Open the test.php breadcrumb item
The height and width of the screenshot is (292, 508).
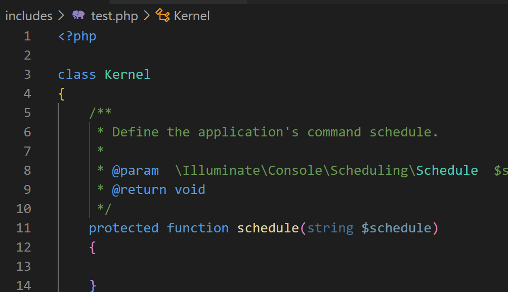tap(114, 16)
